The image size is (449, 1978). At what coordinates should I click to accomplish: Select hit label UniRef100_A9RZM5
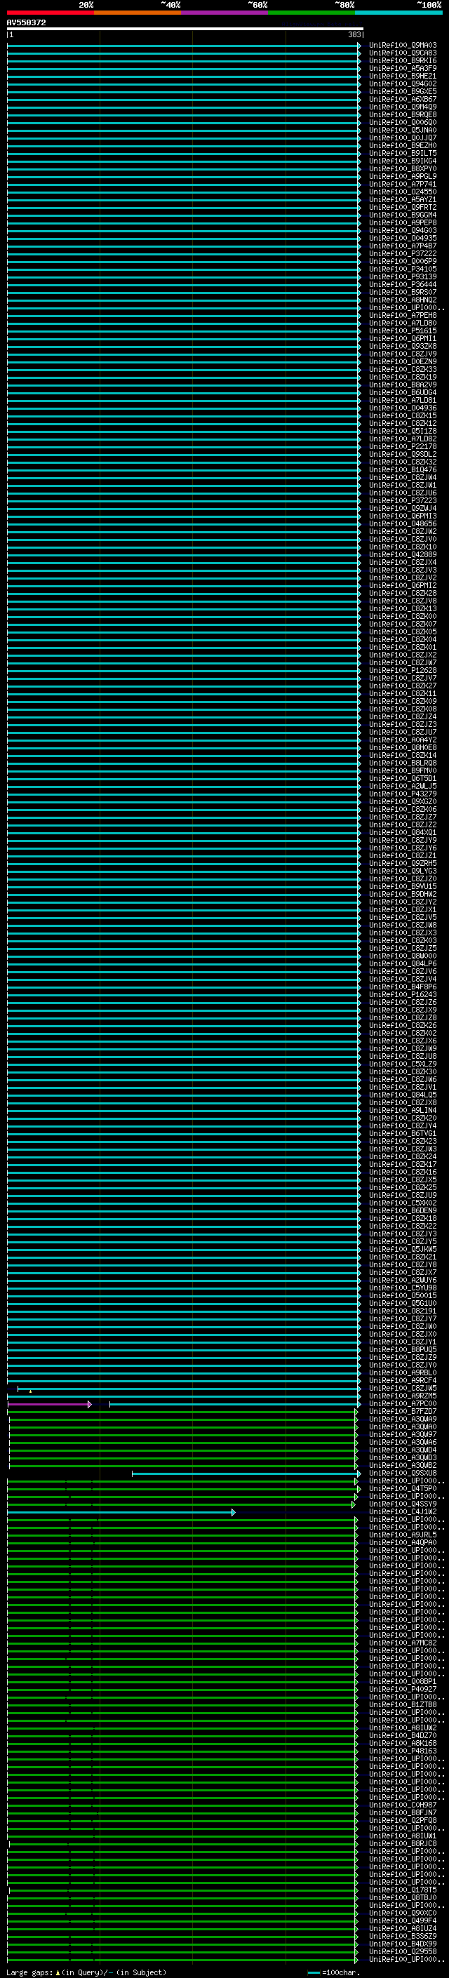(x=403, y=1396)
